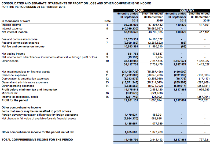The width and height of the screenshot is (217, 144).
Task: Select the Interest income row label
Action: tap(11, 25)
